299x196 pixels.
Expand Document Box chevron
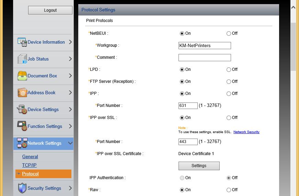70,76
